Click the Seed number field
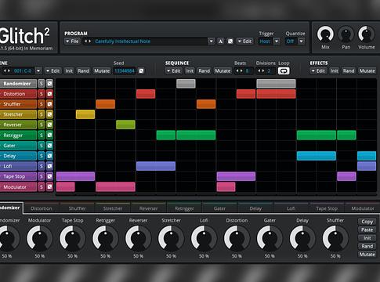Screen dimensions: 380x282 click(125, 70)
